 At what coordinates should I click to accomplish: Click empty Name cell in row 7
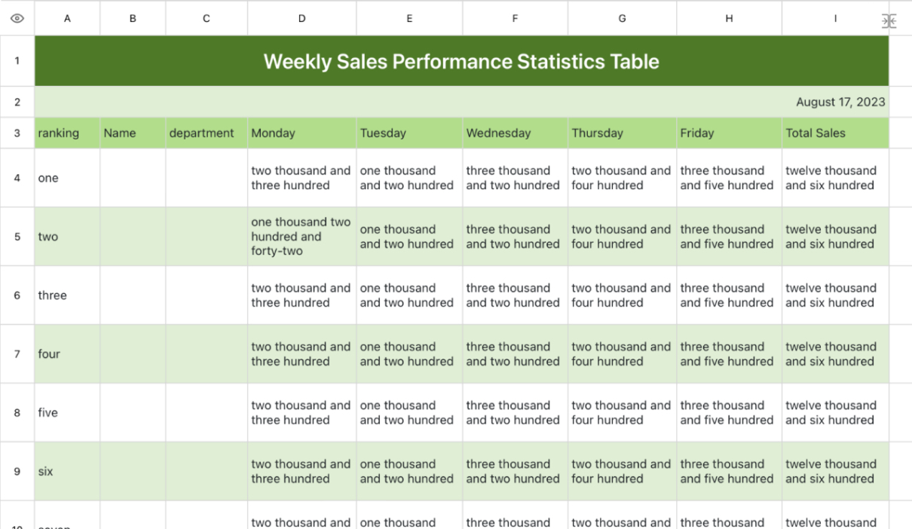(x=133, y=354)
